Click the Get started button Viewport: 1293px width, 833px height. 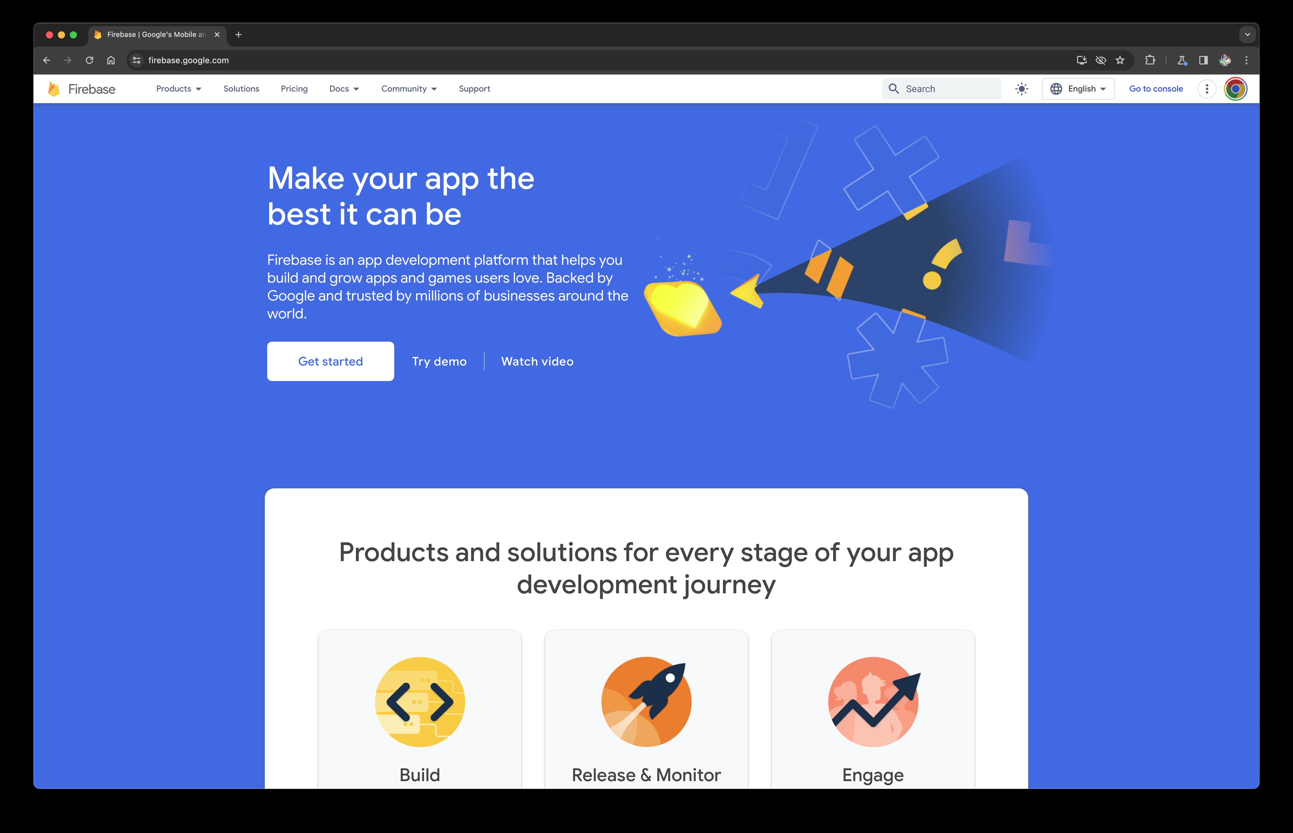point(330,361)
